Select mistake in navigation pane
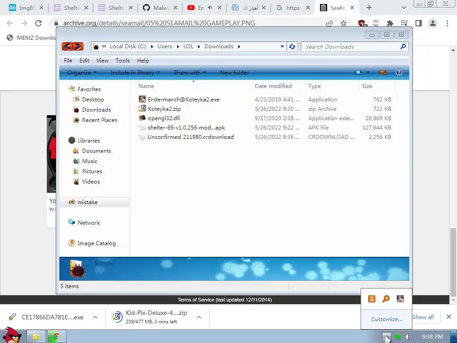Viewport: 457px width, 343px height. pyautogui.click(x=95, y=202)
